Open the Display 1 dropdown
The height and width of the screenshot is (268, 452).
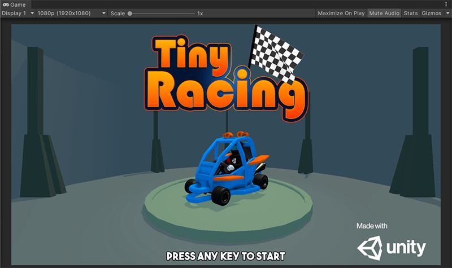click(x=18, y=13)
